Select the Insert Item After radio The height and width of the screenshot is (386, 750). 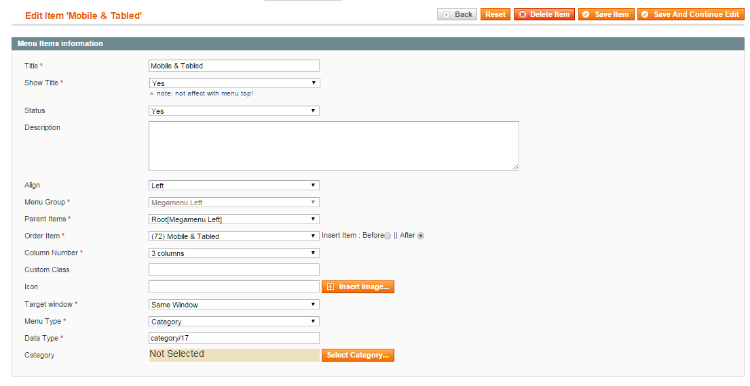pos(421,236)
